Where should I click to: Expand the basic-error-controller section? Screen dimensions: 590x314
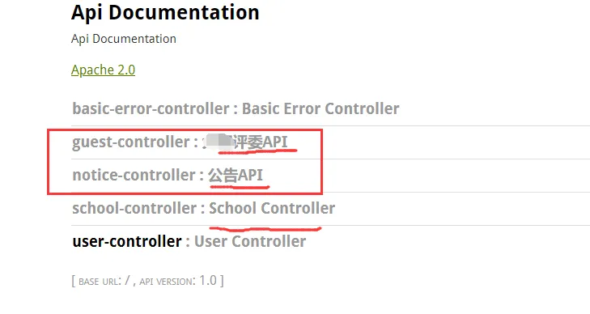click(x=151, y=108)
